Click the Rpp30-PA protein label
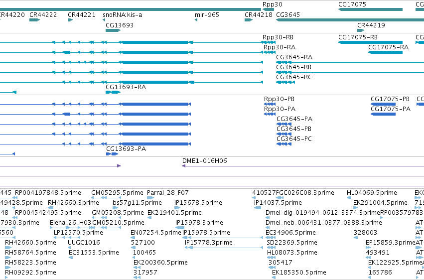Image resolution: width=424 pixels, height=280 pixels. tap(280, 109)
